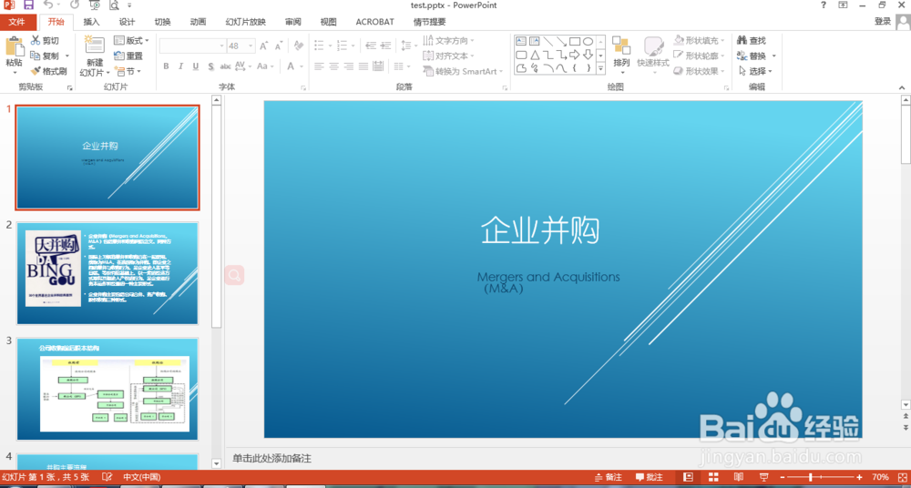
Task: Start slideshow from the status bar
Action: 764,478
